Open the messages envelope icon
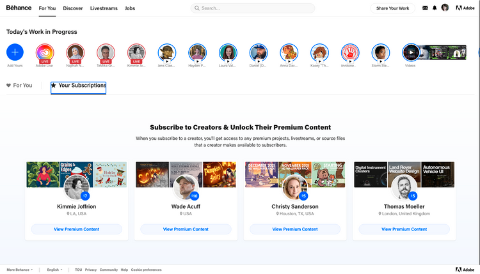 tap(425, 8)
